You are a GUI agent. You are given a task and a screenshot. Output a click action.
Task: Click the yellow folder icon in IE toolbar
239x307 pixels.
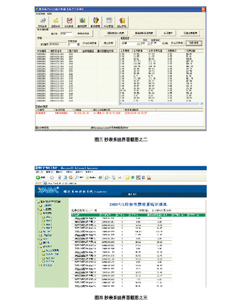(x=127, y=178)
